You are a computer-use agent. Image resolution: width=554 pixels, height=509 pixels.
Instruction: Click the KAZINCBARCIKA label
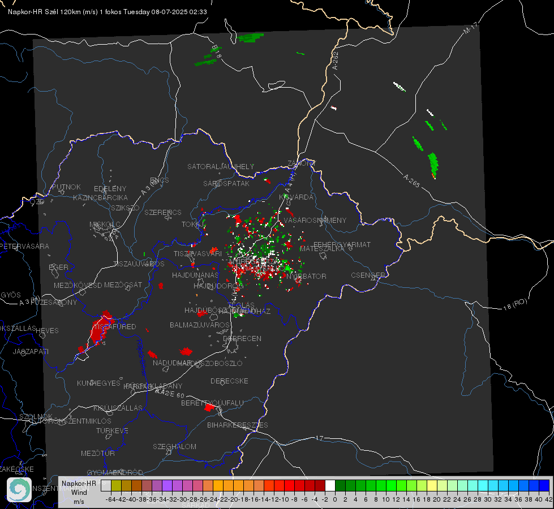coord(100,198)
